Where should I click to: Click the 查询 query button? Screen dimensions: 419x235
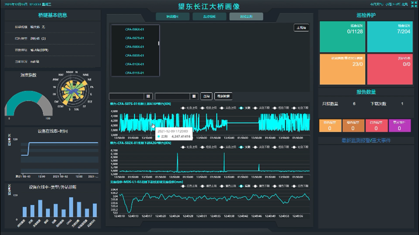(207, 96)
